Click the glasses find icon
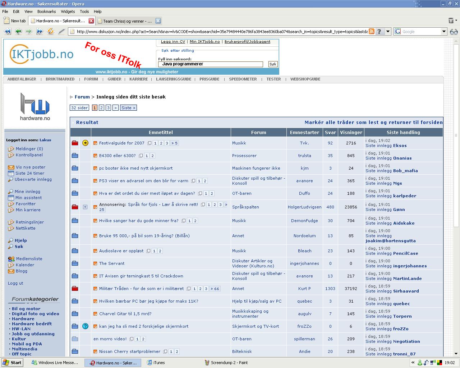 click(x=454, y=32)
